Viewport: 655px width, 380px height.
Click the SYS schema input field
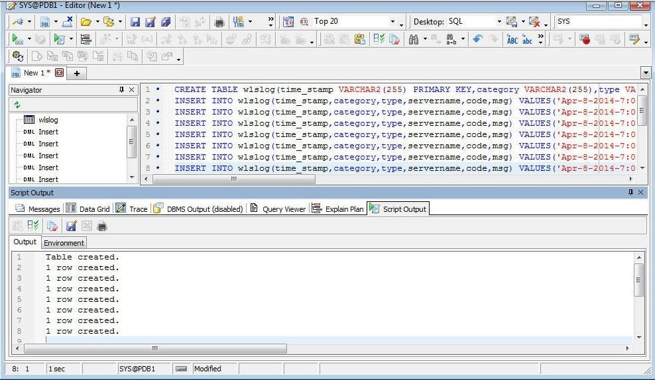[599, 21]
